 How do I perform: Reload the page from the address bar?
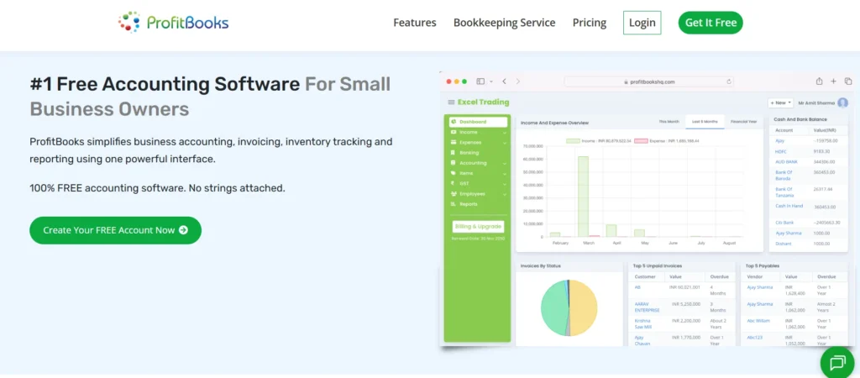tap(729, 81)
